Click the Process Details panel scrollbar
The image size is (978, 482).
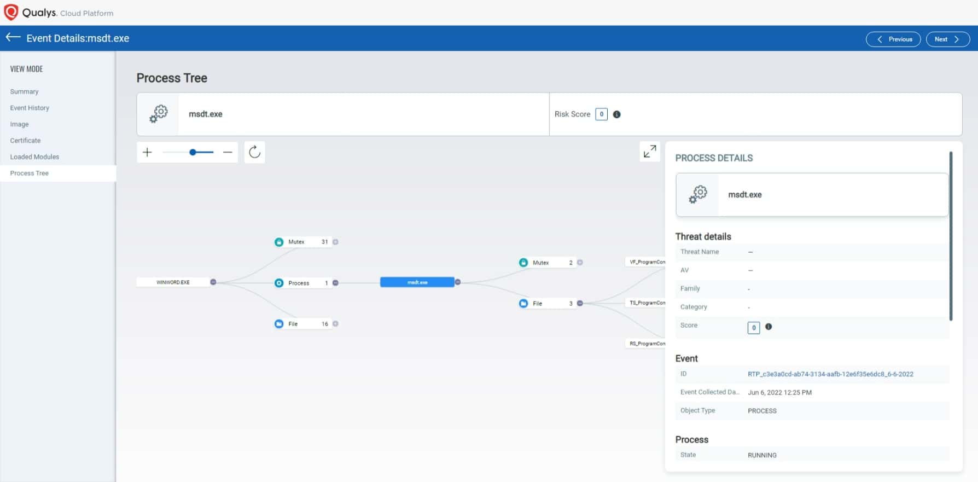pyautogui.click(x=951, y=236)
